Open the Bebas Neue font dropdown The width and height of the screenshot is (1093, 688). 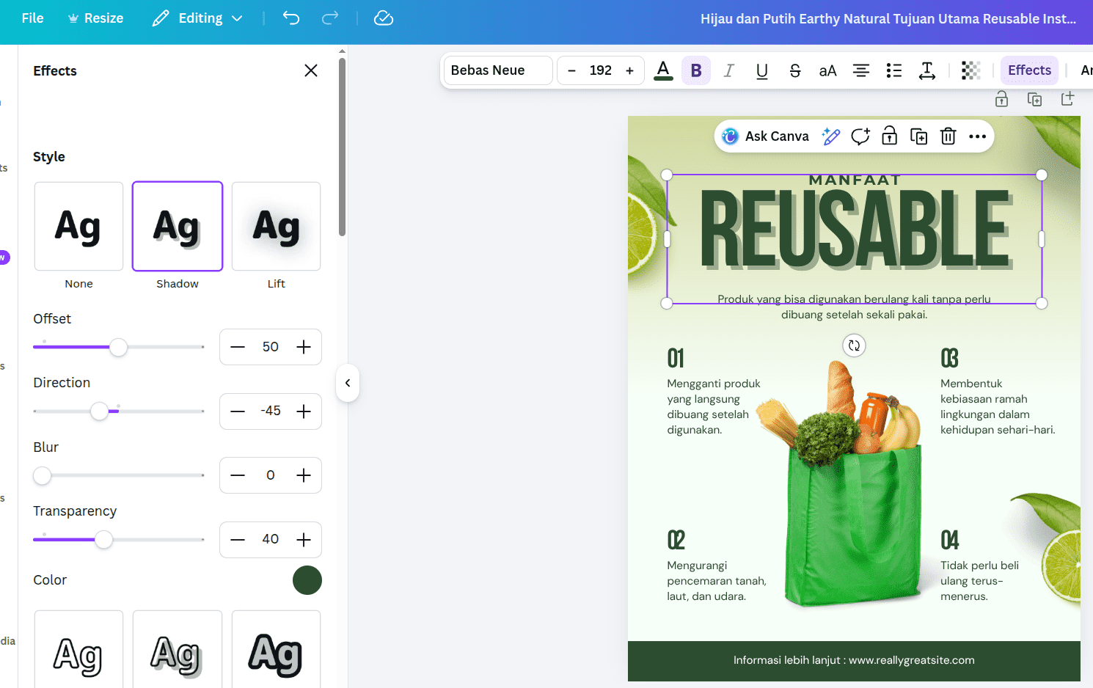[497, 70]
